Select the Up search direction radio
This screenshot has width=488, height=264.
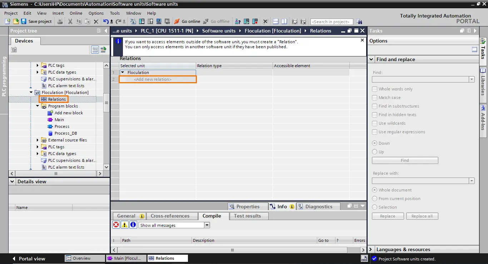tap(375, 152)
